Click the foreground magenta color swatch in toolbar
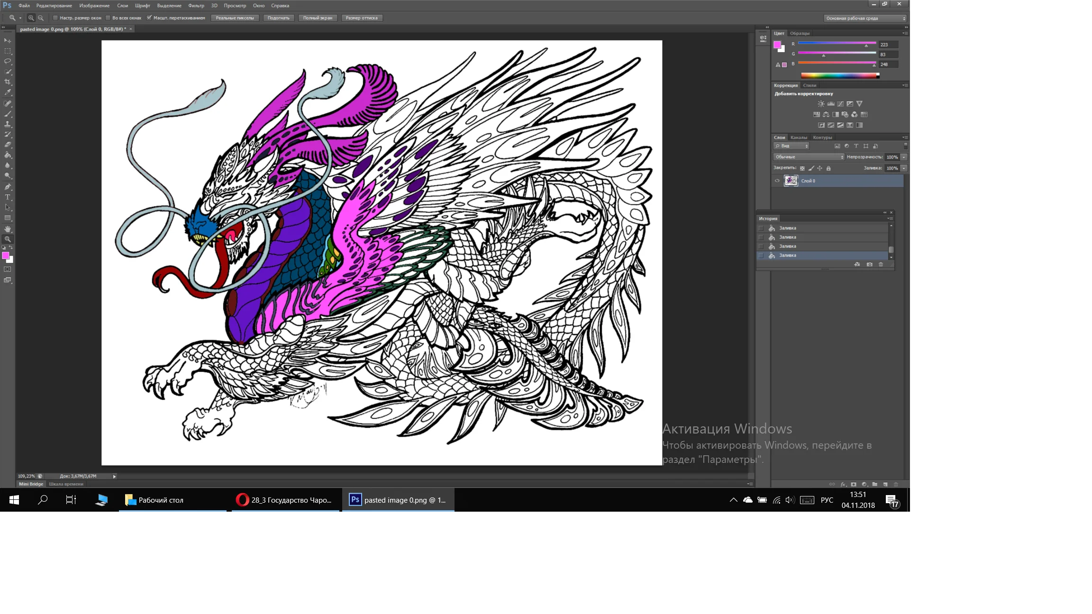 [6, 256]
